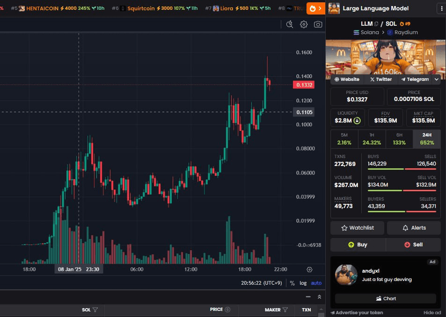446x317 pixels.
Task: Click Hide ad link
Action: (x=432, y=313)
